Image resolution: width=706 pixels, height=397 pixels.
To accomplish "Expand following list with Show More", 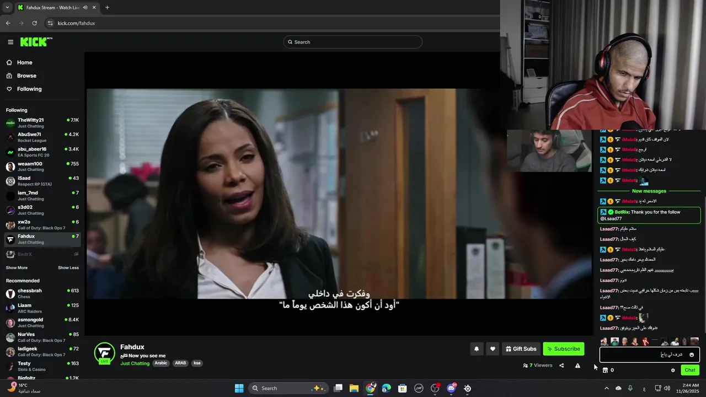I will pos(17,268).
